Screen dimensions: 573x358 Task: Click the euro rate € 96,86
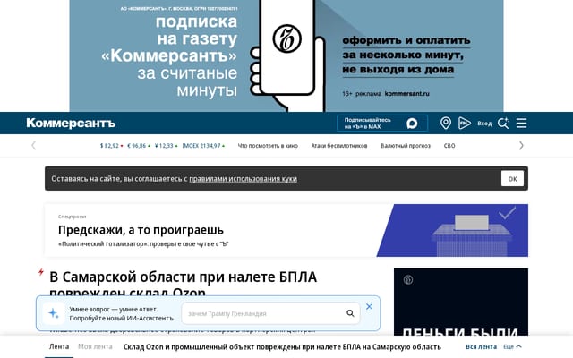pos(139,146)
